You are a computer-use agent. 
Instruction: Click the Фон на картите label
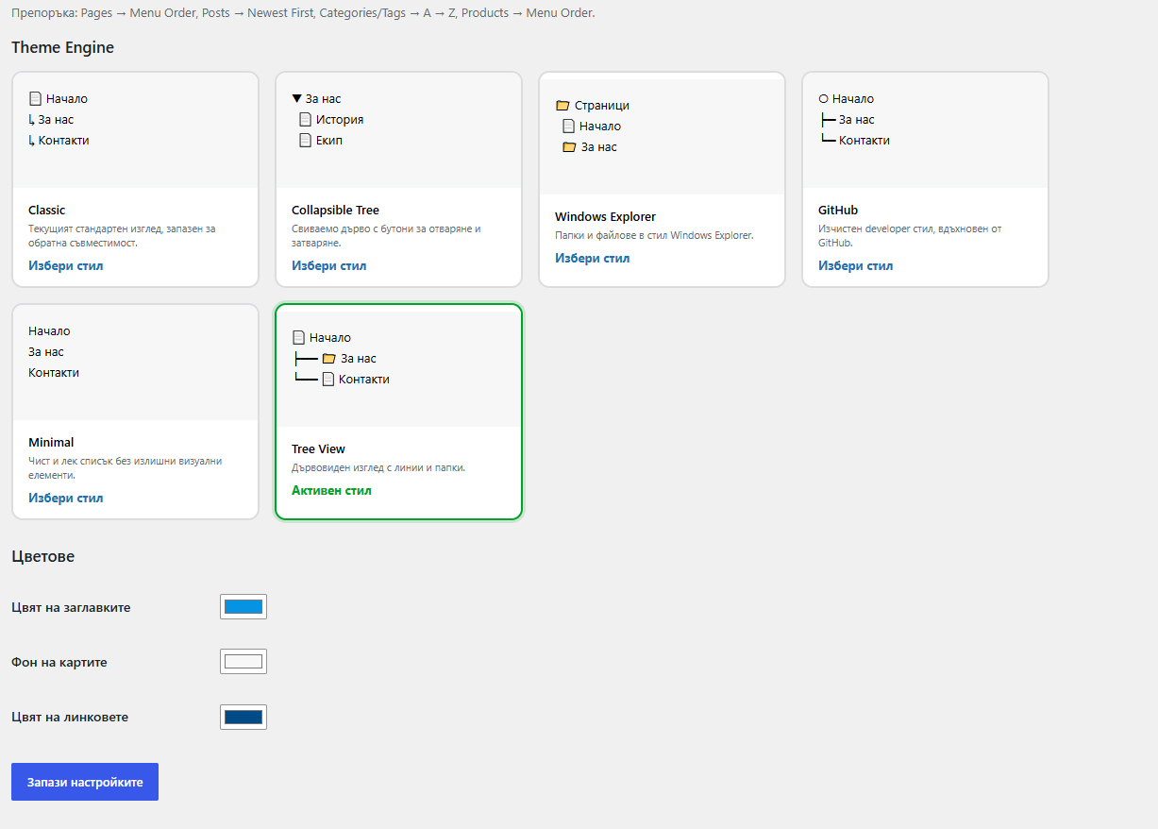tap(59, 662)
